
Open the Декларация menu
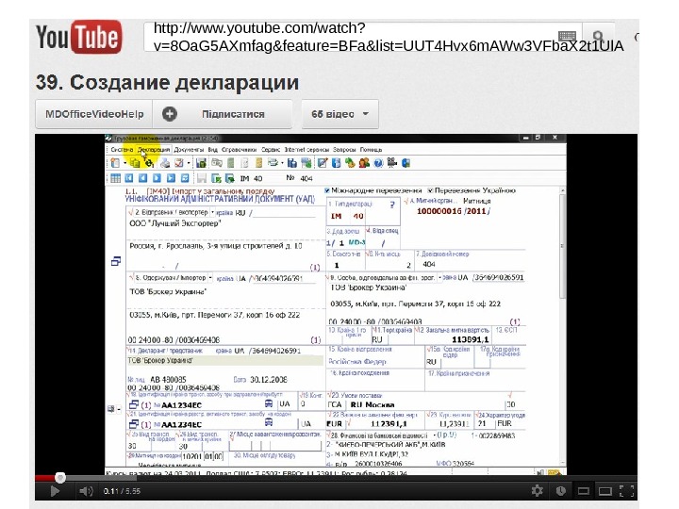(x=154, y=149)
